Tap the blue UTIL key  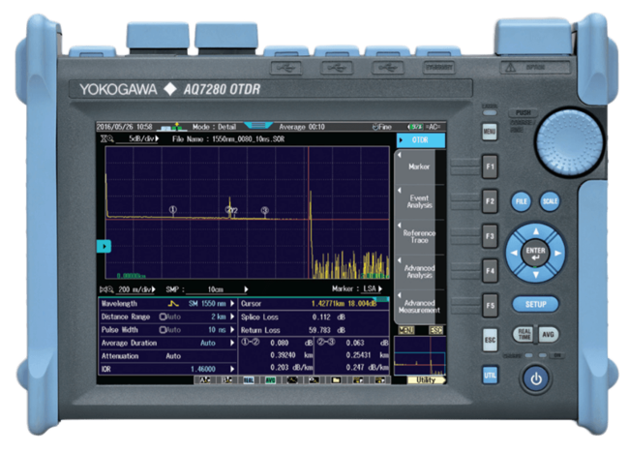tap(490, 376)
